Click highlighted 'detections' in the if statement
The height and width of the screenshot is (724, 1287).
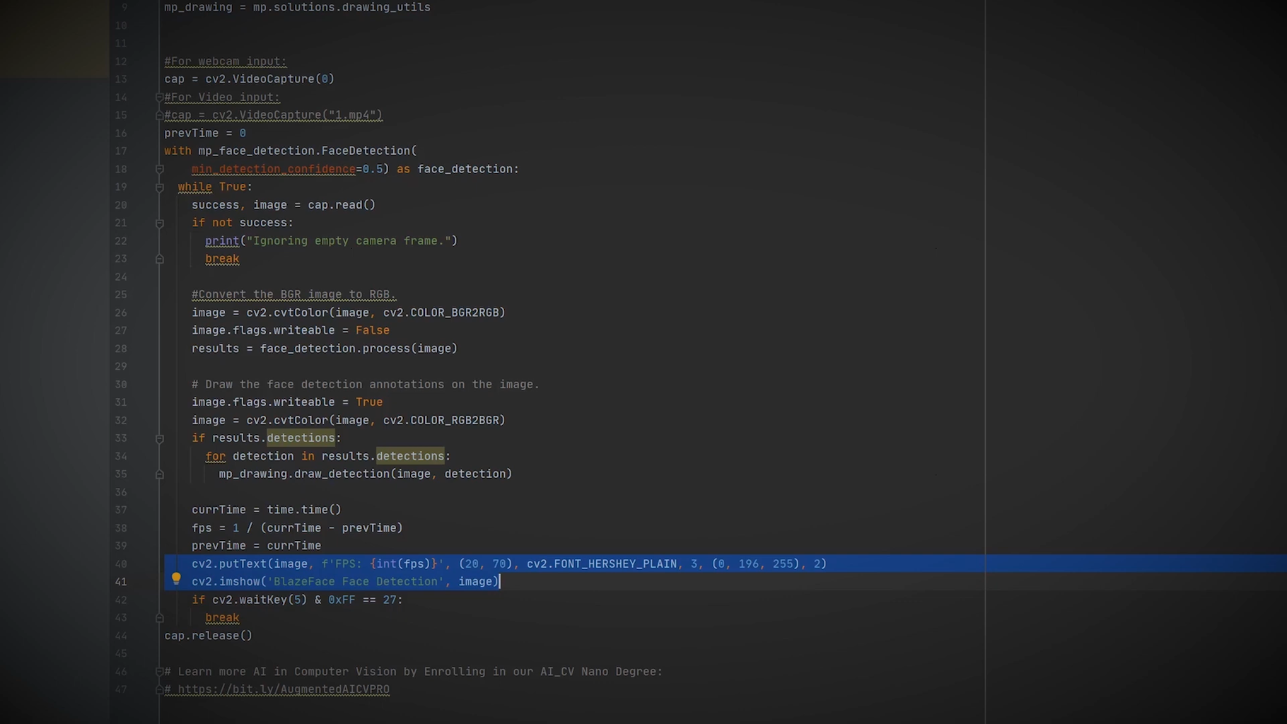pyautogui.click(x=301, y=438)
